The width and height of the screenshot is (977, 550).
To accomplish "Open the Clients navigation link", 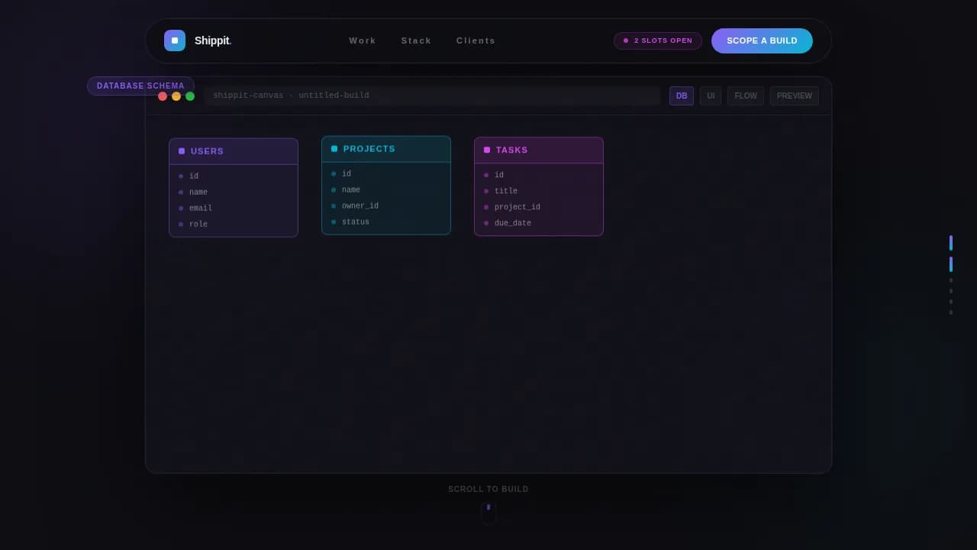I will tap(476, 40).
